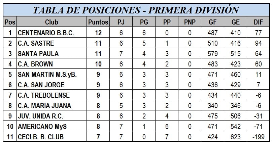Viewport: 273px width, 145px height.
Task: Click the SAN MARTIN M.S.yB. cell
Action: point(47,75)
